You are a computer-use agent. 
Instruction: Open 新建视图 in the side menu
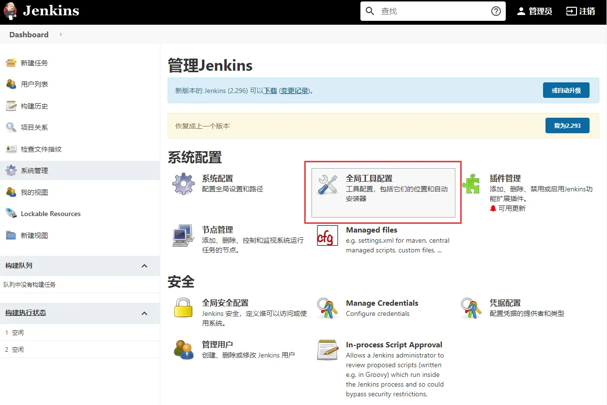pos(34,235)
